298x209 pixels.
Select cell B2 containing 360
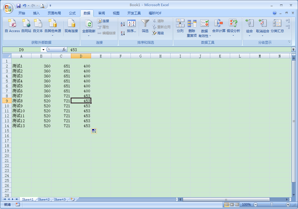(x=41, y=66)
